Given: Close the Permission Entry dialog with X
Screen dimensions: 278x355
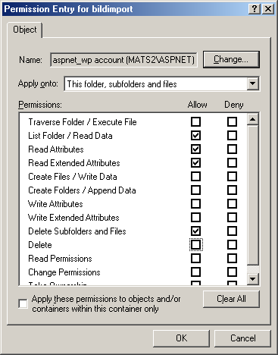Looking at the screenshot, I should [268, 9].
